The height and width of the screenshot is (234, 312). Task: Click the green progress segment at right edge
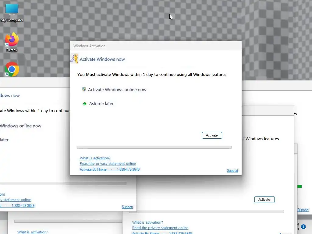point(300,186)
